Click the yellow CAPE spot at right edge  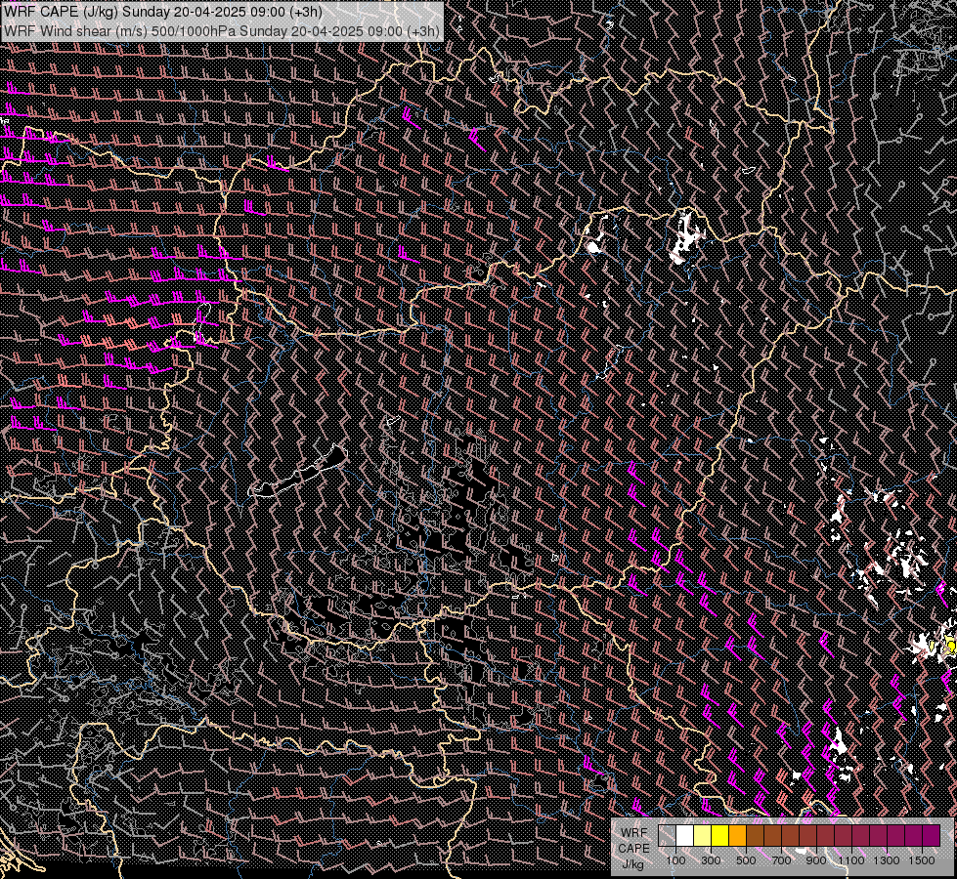pyautogui.click(x=950, y=644)
